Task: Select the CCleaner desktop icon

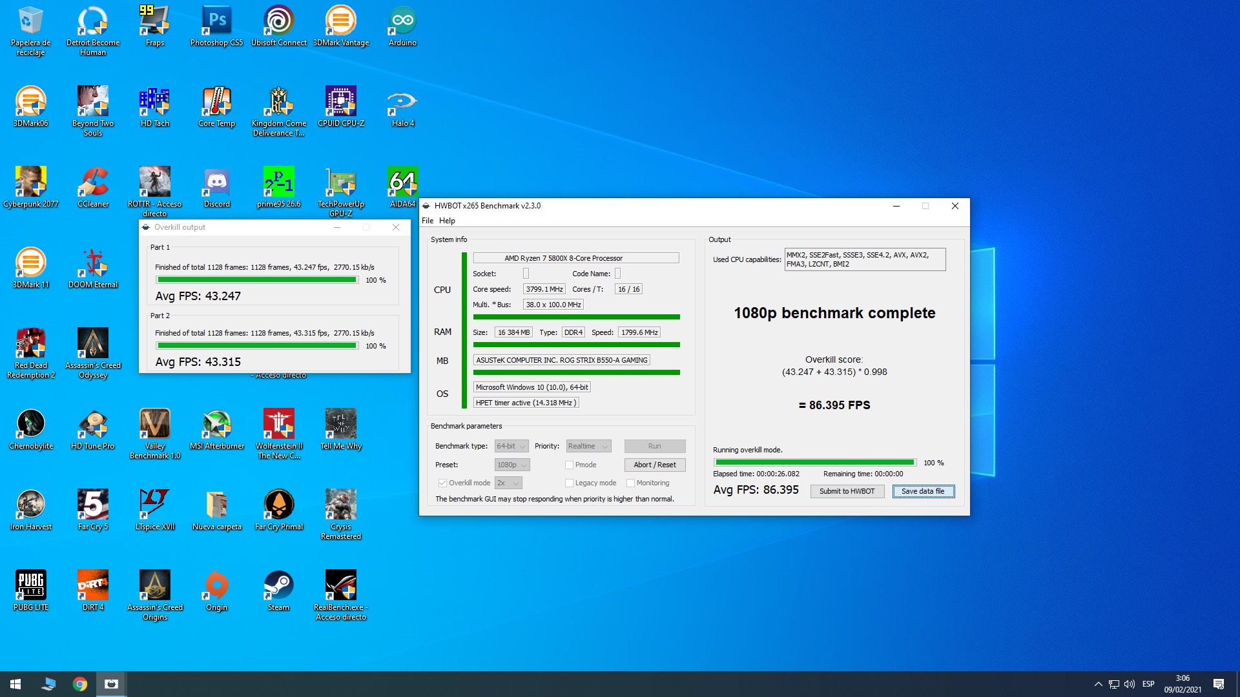Action: (93, 188)
